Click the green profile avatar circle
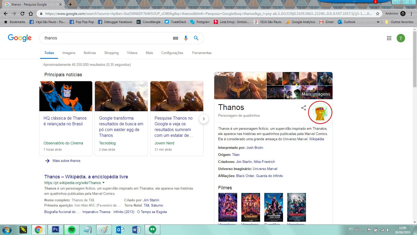417x235 pixels. coord(401,38)
